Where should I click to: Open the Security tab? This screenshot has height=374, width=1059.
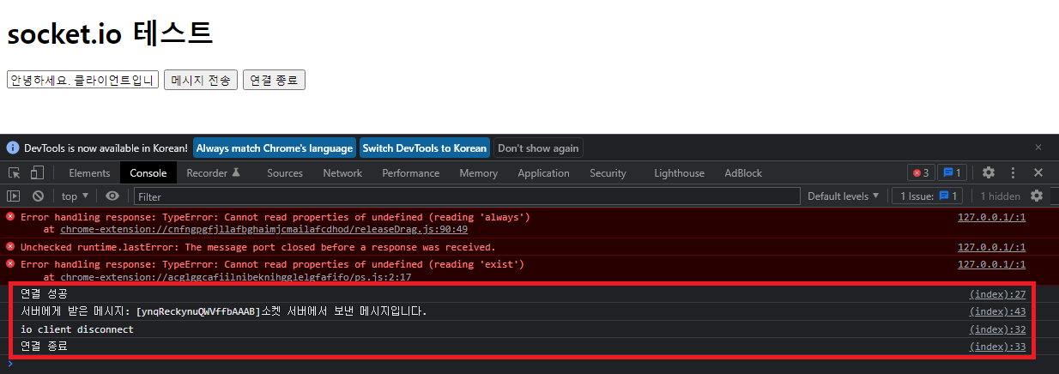coord(608,173)
